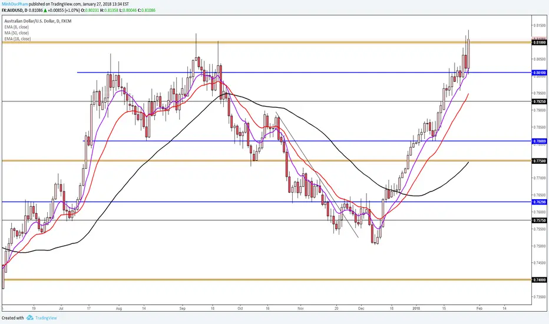Click the 0.77500 price level label
Viewport: 549px width, 324px height.
pos(539,161)
